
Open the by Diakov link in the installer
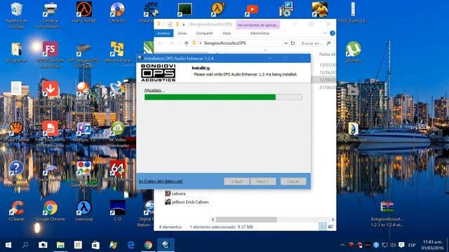click(x=161, y=181)
